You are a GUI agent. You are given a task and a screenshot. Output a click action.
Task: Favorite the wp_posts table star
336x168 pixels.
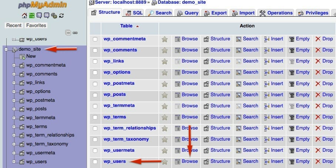pos(165,95)
